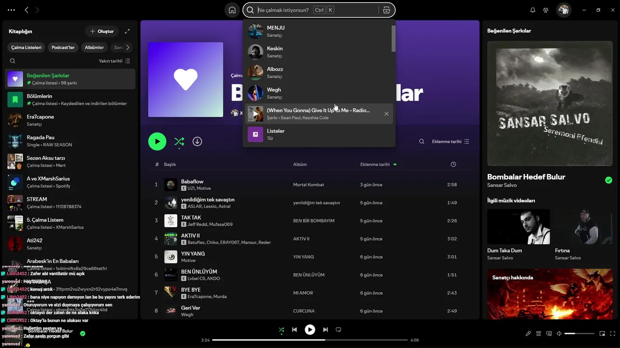Viewport: 620px width, 348px height.
Task: Toggle playlist shuffle next to green play
Action: [179, 142]
